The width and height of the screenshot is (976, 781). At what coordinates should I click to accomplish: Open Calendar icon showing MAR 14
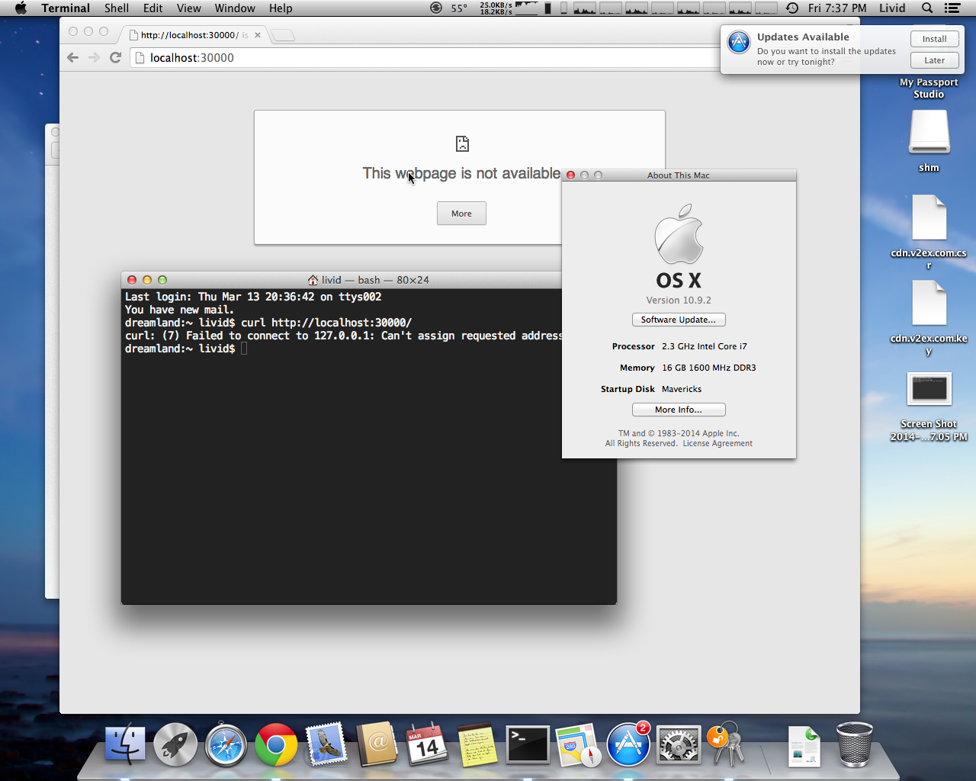tap(427, 744)
